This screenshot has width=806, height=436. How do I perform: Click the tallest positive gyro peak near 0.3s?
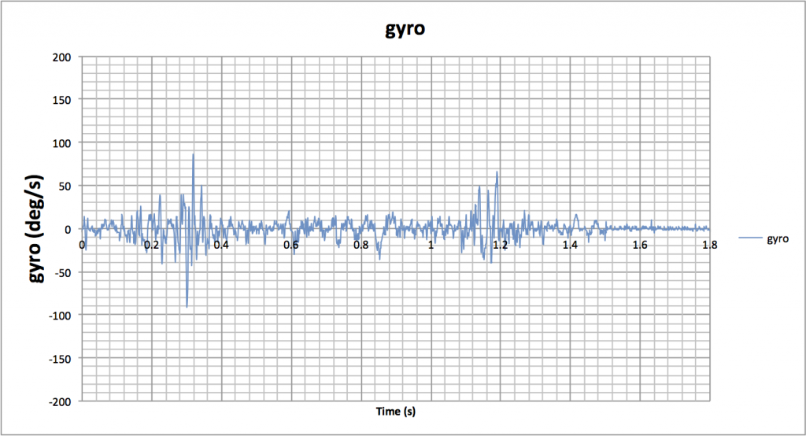coord(194,154)
